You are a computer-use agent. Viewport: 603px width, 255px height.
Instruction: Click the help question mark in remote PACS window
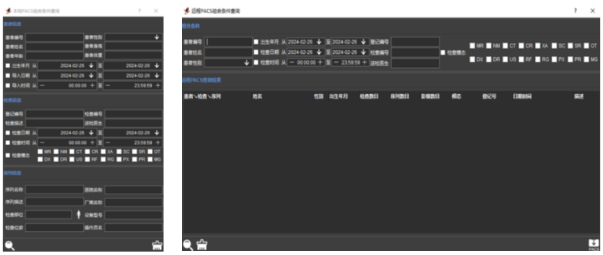(x=575, y=11)
